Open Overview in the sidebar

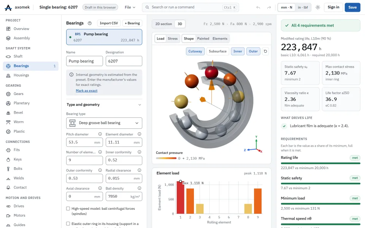(x=31, y=29)
